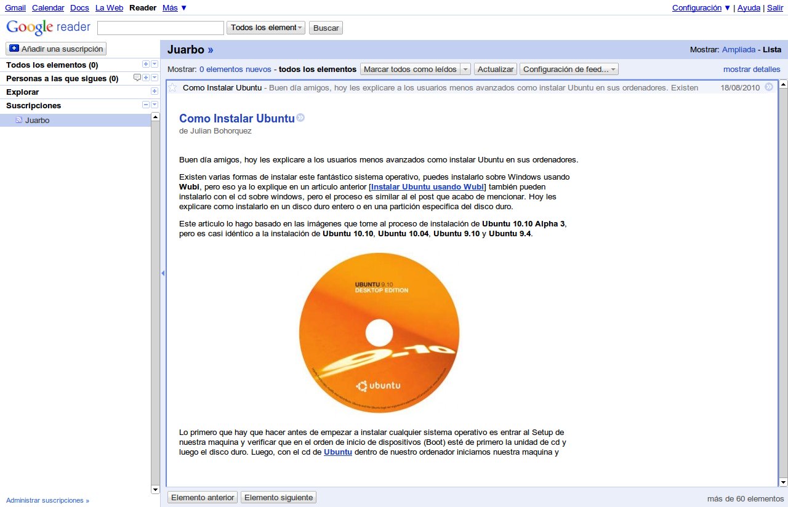
Task: Click the Actualizar button
Action: pos(496,70)
